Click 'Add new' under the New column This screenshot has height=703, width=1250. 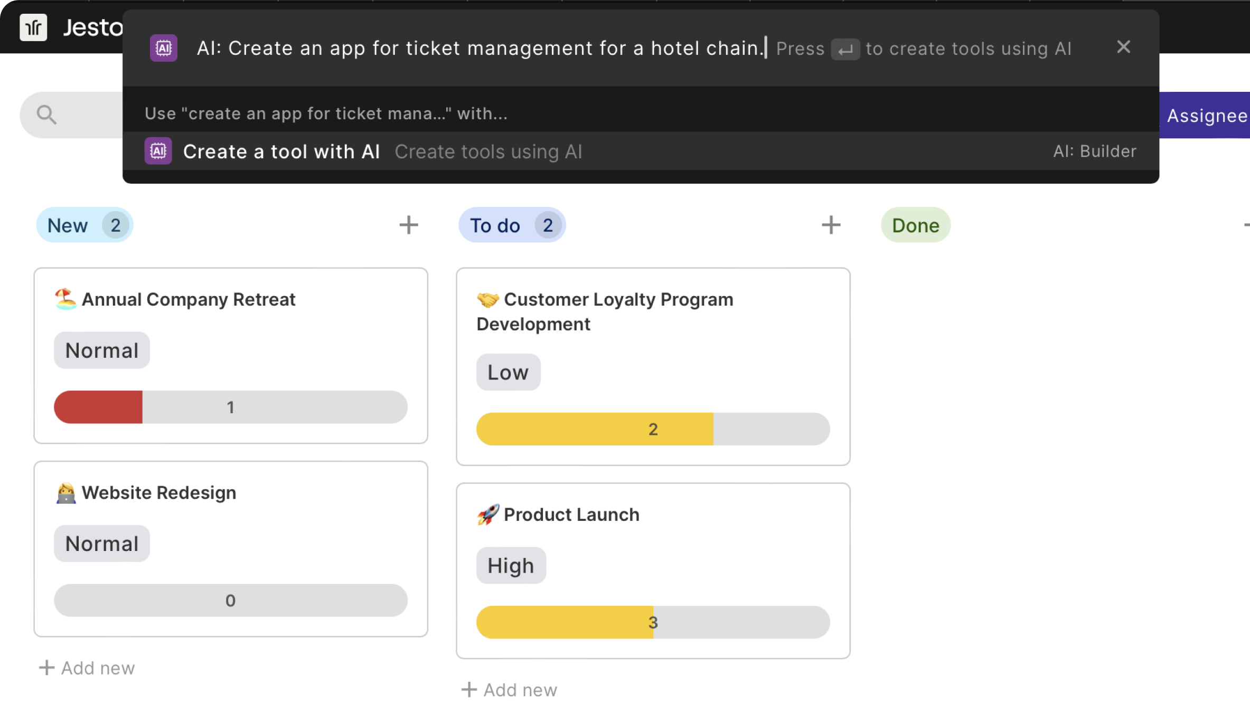[x=87, y=668]
